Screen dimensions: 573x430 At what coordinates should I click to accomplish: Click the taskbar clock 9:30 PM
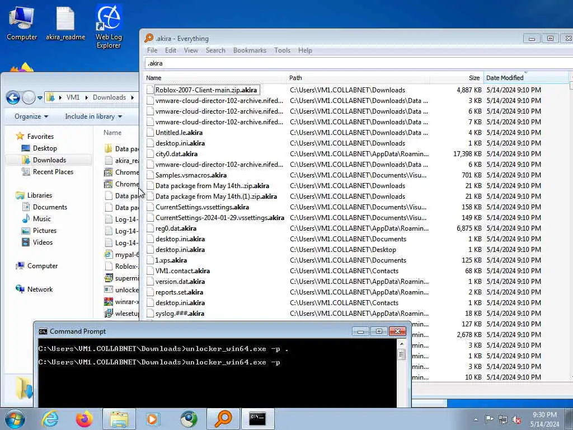544,415
